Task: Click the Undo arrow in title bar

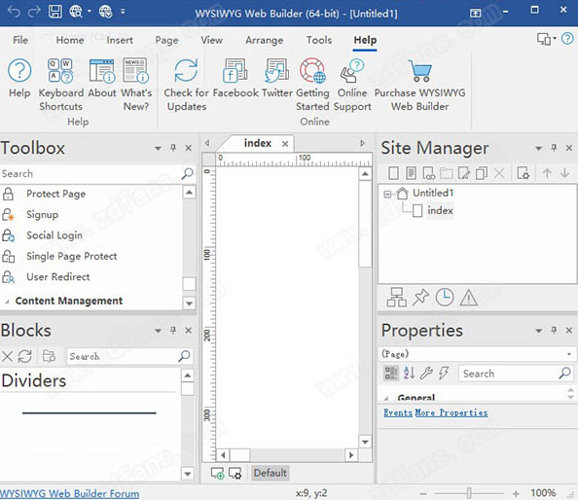Action: [14, 12]
